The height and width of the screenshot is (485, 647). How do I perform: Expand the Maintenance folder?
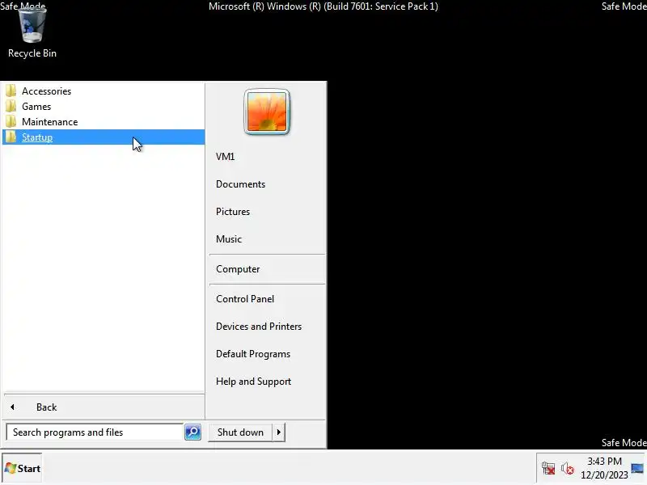click(x=104, y=121)
